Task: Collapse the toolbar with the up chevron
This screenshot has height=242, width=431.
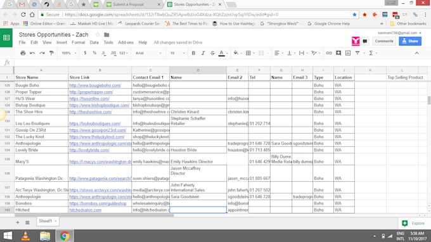Action: (416, 53)
